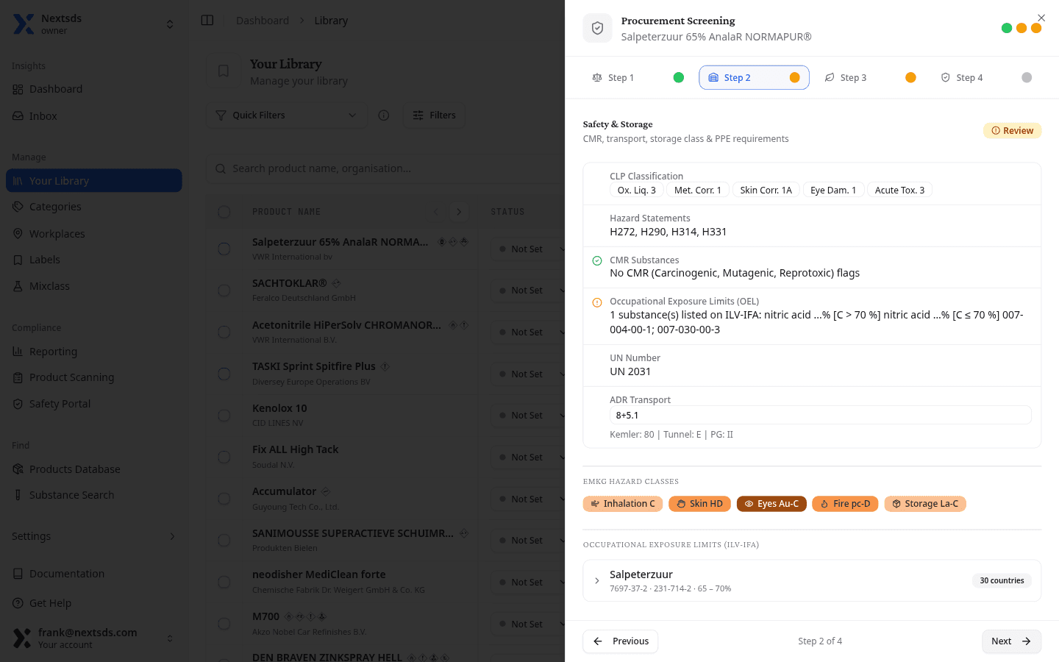Click the Quick Filters info icon

tap(384, 115)
